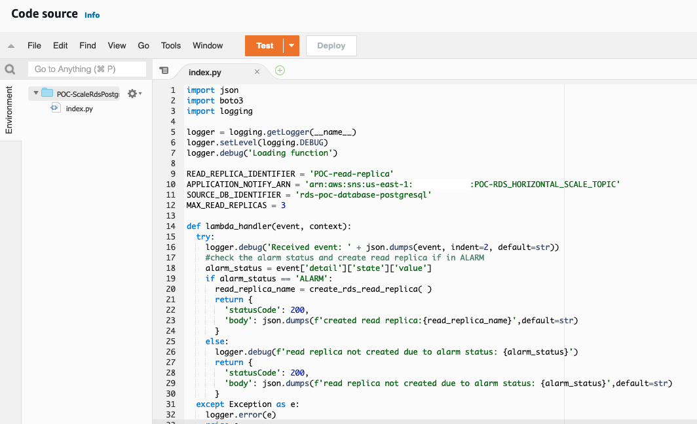Open the Info link next to Code source

(92, 15)
